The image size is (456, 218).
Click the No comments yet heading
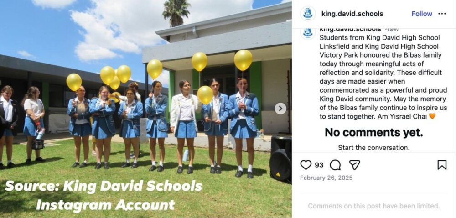point(374,133)
